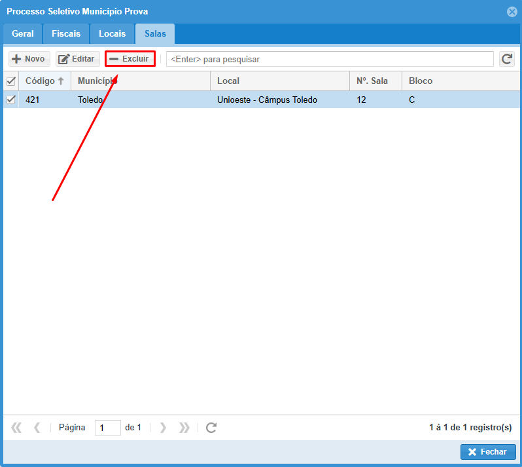Go to the next page arrow
This screenshot has width=522, height=467.
click(163, 428)
